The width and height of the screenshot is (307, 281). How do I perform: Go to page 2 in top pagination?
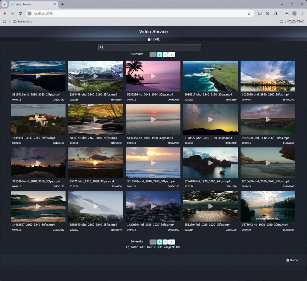[165, 55]
